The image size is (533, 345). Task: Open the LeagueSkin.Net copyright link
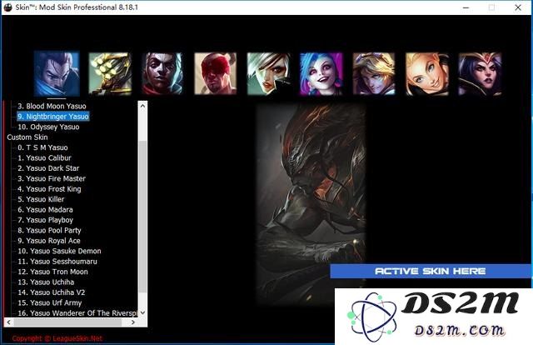57,338
